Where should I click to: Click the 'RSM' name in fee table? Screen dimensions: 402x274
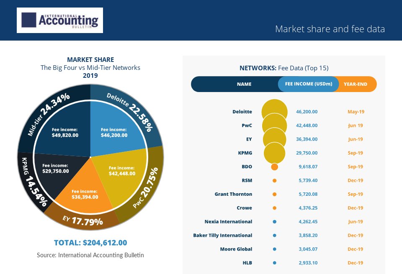[x=247, y=181]
